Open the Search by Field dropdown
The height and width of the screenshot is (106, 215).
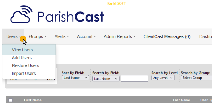[106, 79]
